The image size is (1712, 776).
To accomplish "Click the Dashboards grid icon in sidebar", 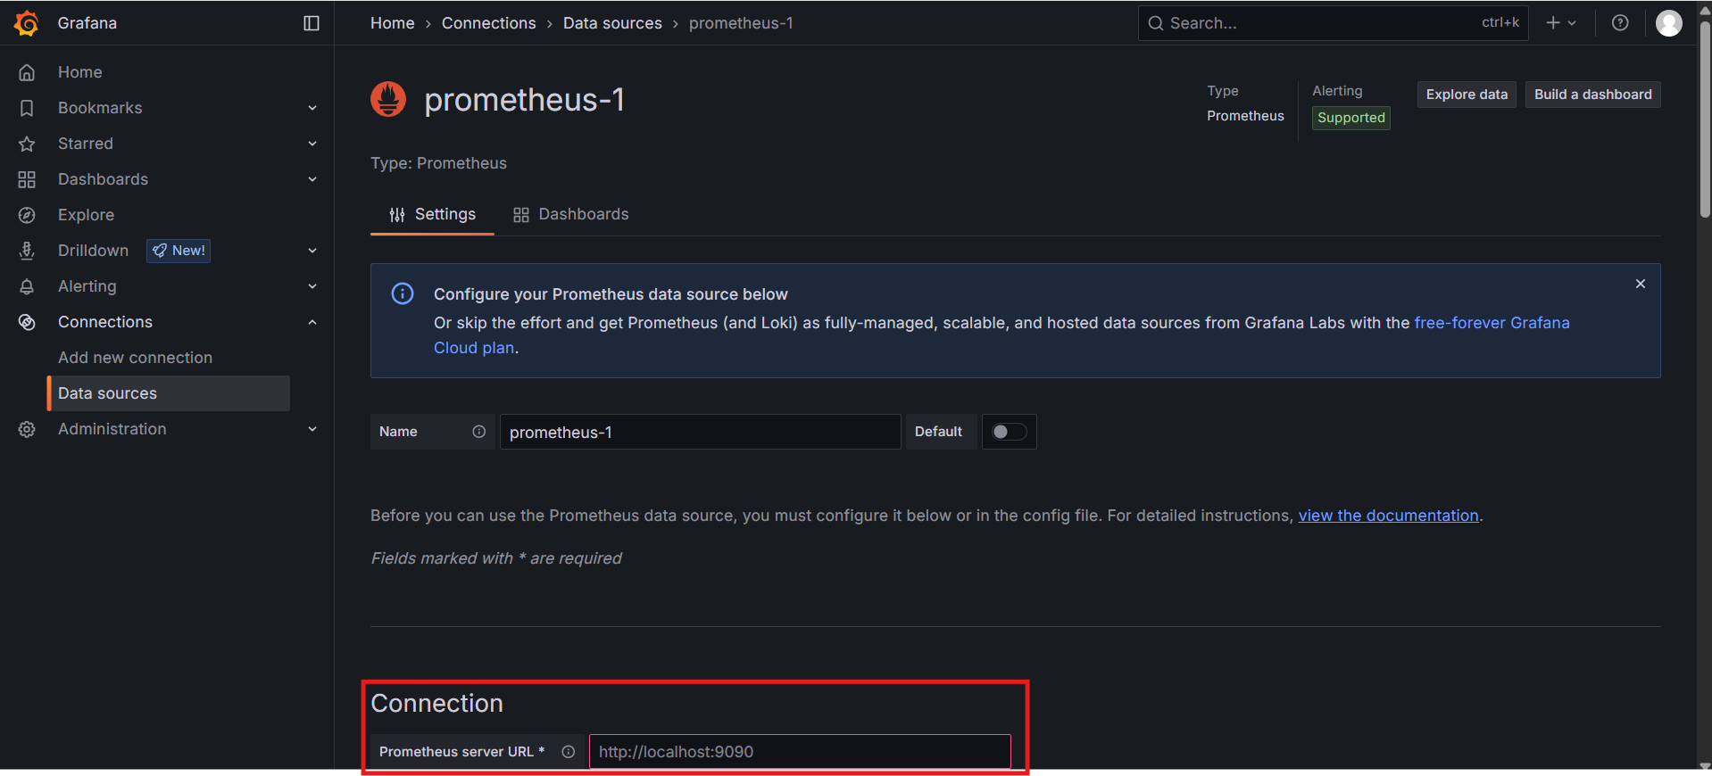I will click(x=27, y=179).
